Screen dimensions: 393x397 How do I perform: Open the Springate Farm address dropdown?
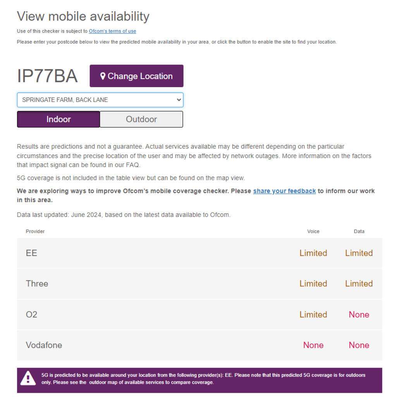coord(100,100)
